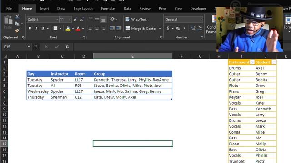Apply red font color A
This screenshot has width=291, height=163.
[x=78, y=28]
